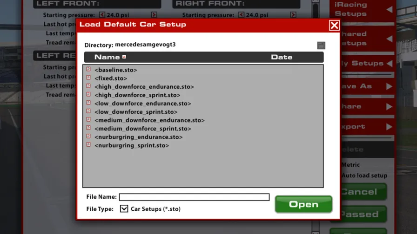Viewport: 417px width, 234px height.
Task: Sort the file list by Date column
Action: tap(282, 57)
